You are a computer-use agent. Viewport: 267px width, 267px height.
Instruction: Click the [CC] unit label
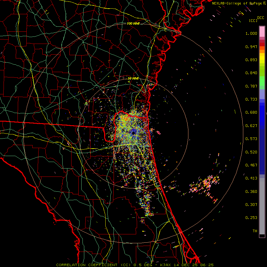(253, 20)
